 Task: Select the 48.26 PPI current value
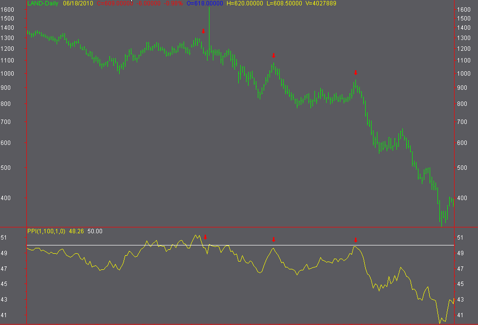77,231
